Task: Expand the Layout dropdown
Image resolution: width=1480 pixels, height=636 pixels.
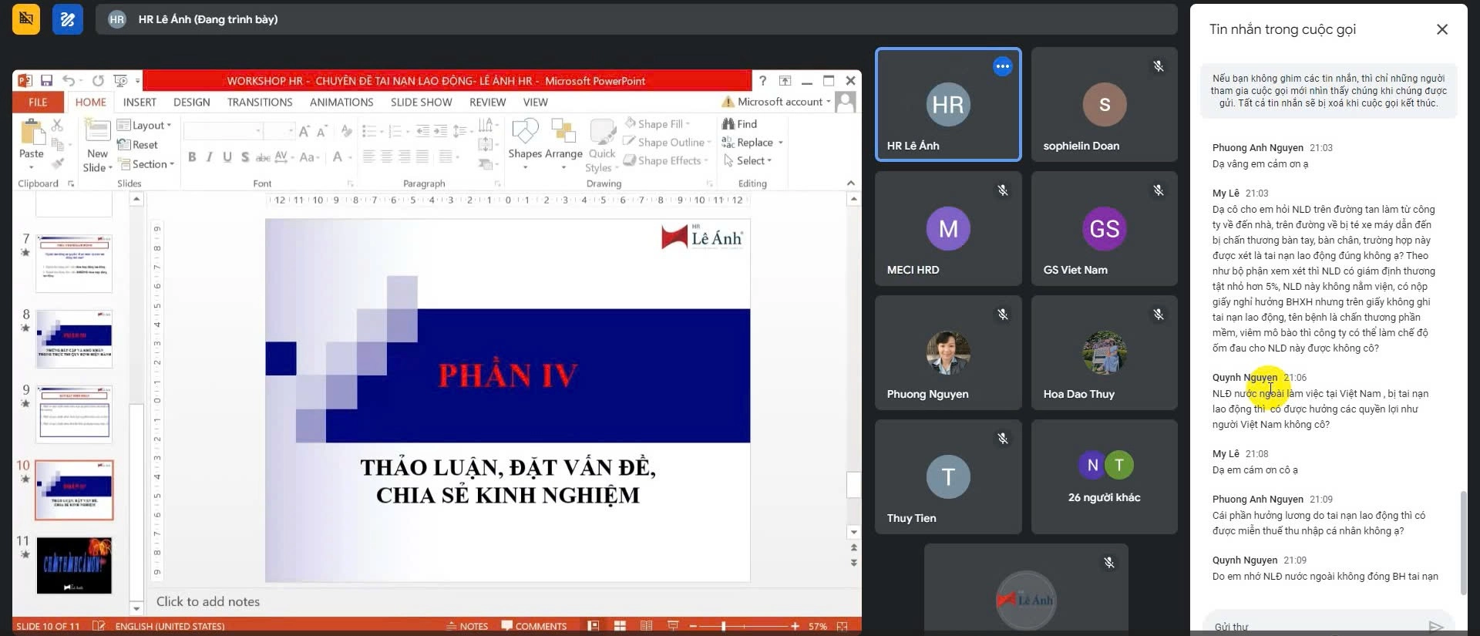Action: click(x=145, y=125)
